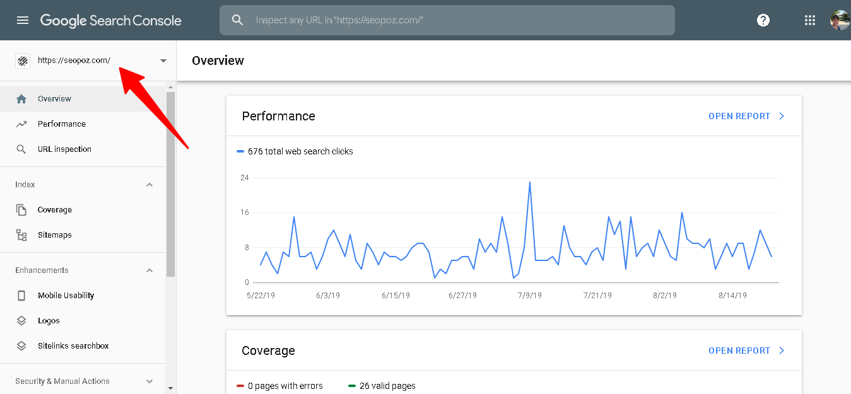The height and width of the screenshot is (394, 851).
Task: Open the Google apps grid
Action: [x=810, y=20]
